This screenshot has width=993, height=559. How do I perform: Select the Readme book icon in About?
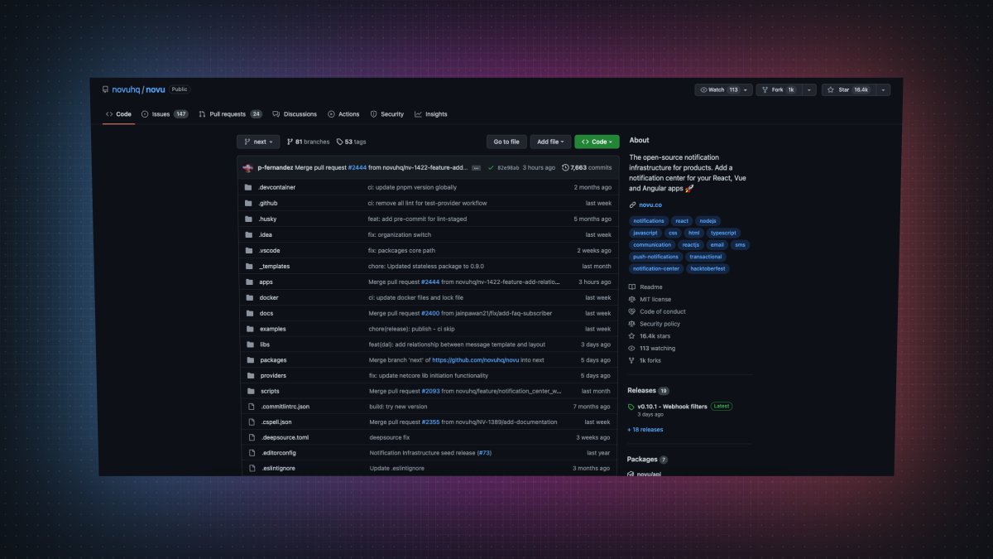(633, 287)
